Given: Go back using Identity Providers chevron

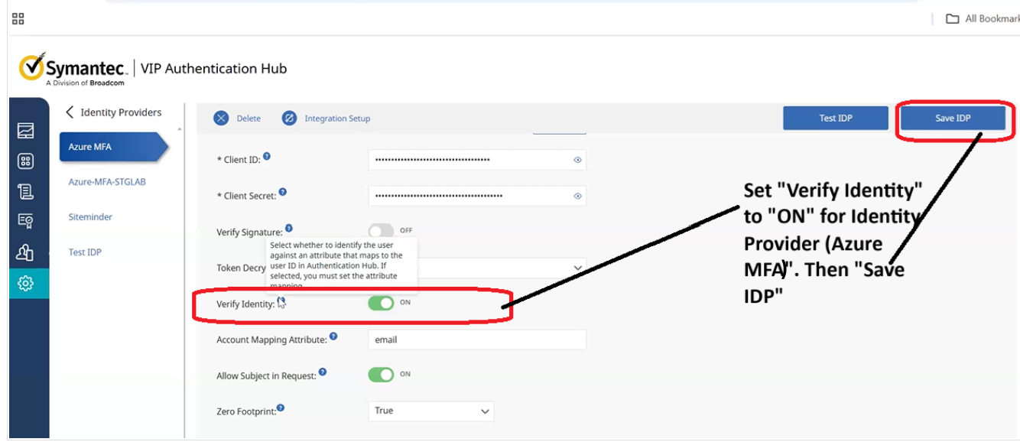Looking at the screenshot, I should pos(70,112).
